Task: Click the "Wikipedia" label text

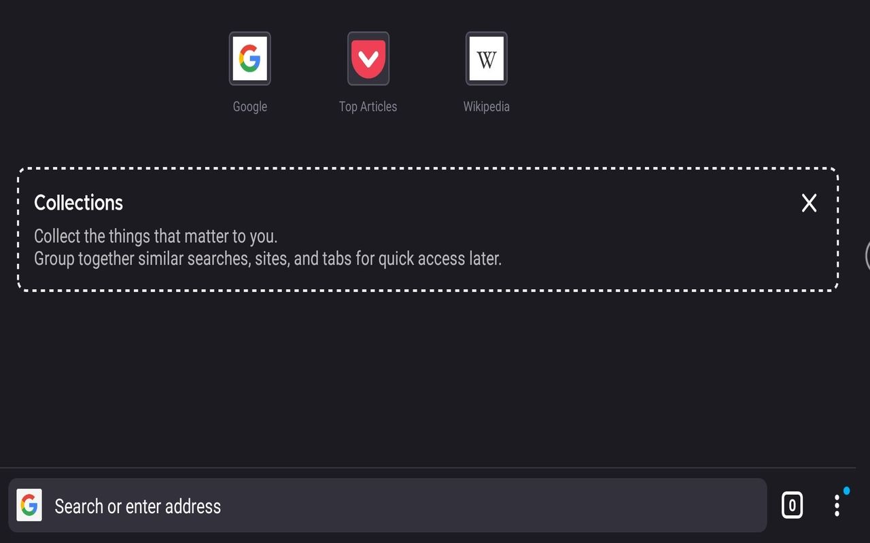Action: pos(486,107)
